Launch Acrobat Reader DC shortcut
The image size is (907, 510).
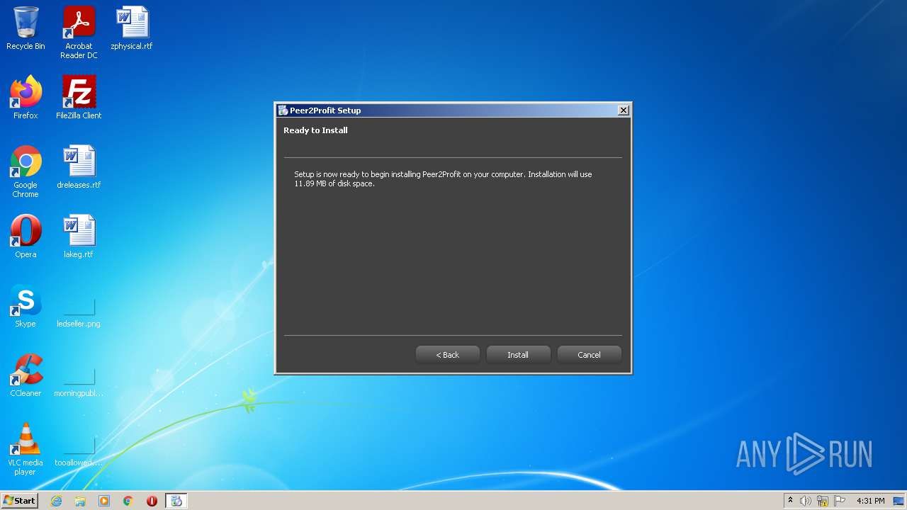pos(79,33)
